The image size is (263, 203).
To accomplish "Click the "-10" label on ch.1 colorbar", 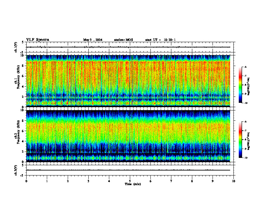I will pos(245,103).
